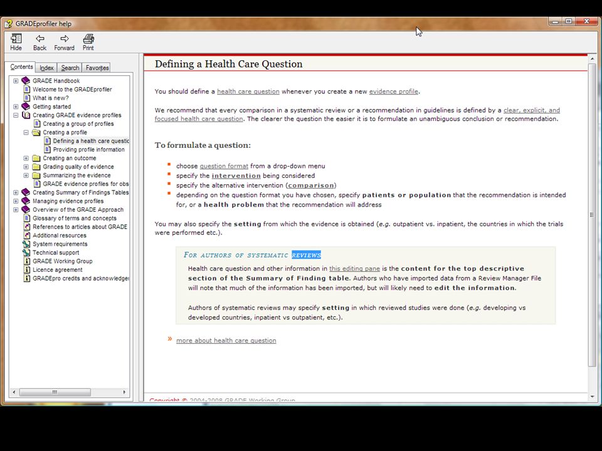
Task: Switch to the Index tab
Action: point(46,68)
